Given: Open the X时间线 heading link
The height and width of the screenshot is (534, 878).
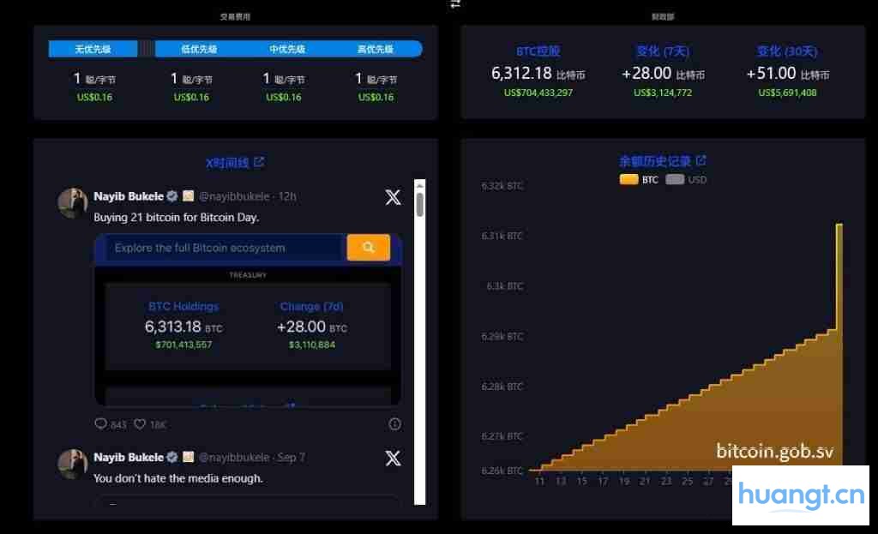Looking at the screenshot, I should pos(227,163).
